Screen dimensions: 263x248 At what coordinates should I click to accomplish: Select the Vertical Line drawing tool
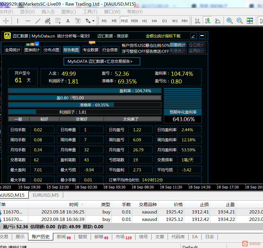point(18,21)
